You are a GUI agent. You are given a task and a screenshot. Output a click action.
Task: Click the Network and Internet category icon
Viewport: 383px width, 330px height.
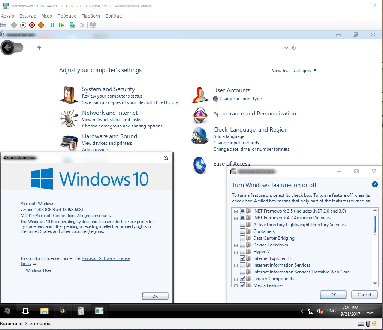pyautogui.click(x=69, y=118)
